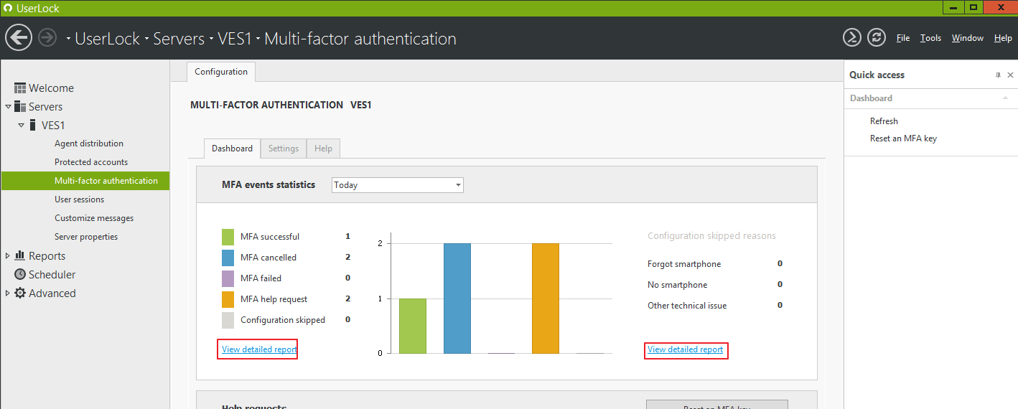Click View detailed report under MFA events
This screenshot has width=1018, height=409.
click(x=259, y=349)
